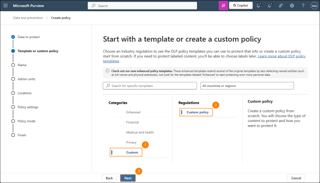This screenshot has height=183, width=320.
Task: Click the Cancel button
Action: (296, 178)
